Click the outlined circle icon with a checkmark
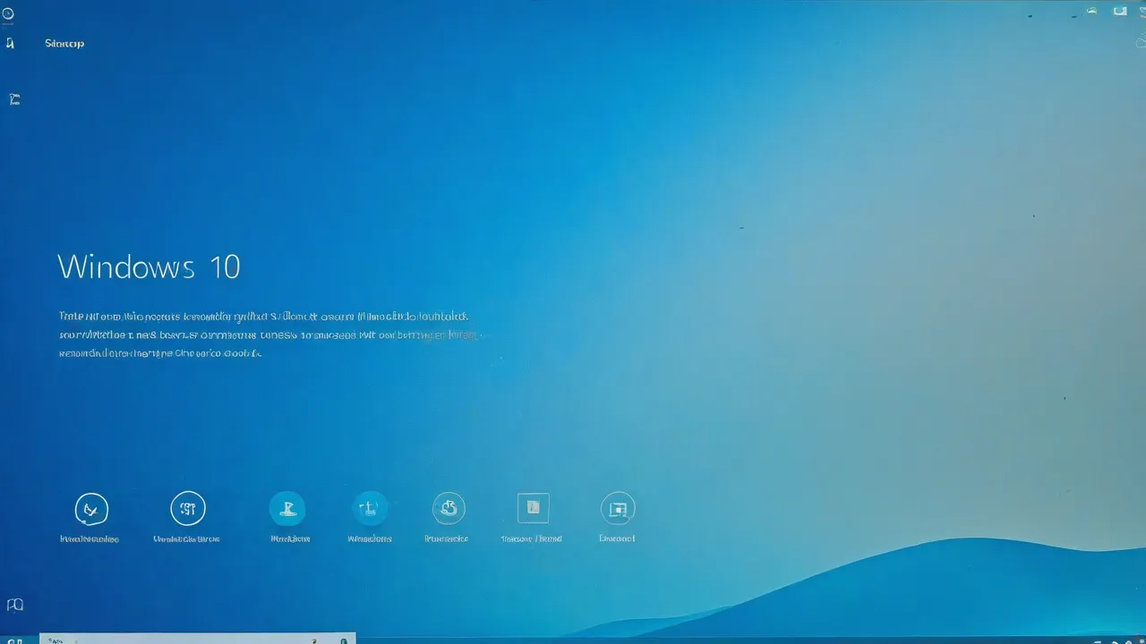The image size is (1146, 644). tap(91, 509)
